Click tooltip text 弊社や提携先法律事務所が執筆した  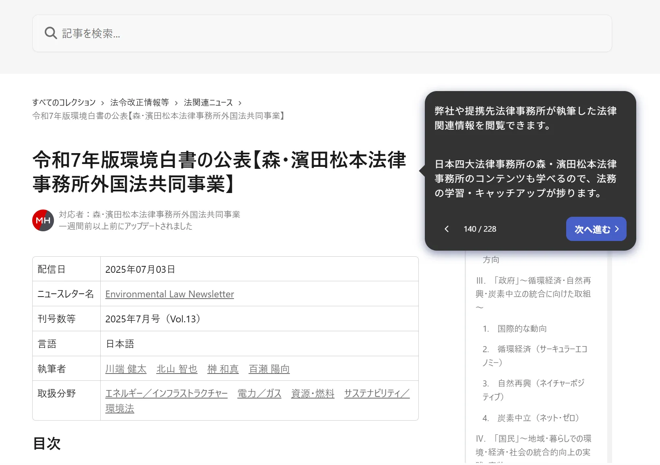[x=526, y=118]
